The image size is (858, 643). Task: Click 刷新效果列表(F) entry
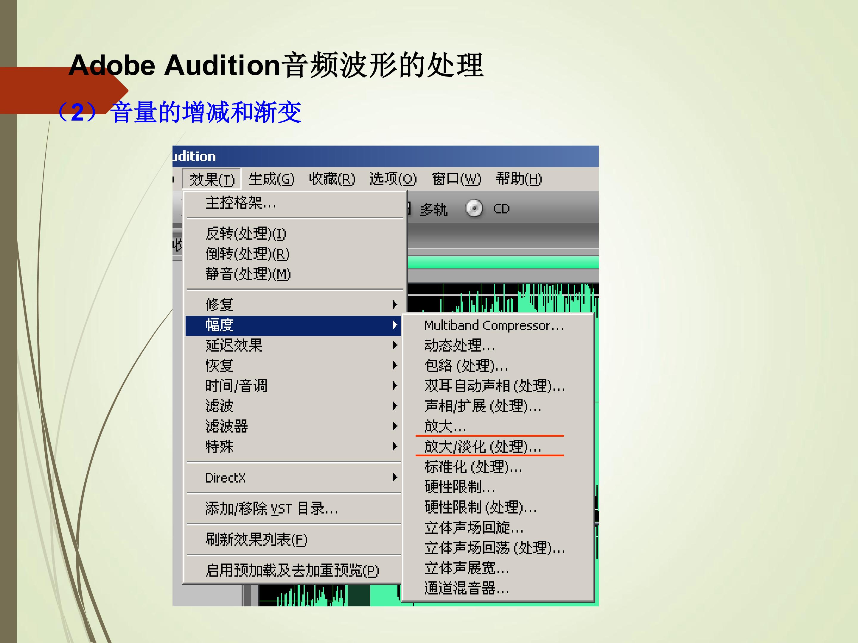(x=256, y=539)
